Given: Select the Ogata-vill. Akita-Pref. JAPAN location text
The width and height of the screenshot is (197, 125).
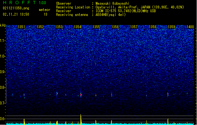Looking at the screenshot, I should [140, 7].
